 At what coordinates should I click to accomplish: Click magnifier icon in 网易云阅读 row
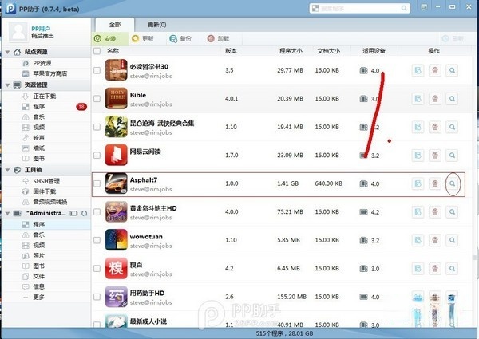click(x=452, y=156)
